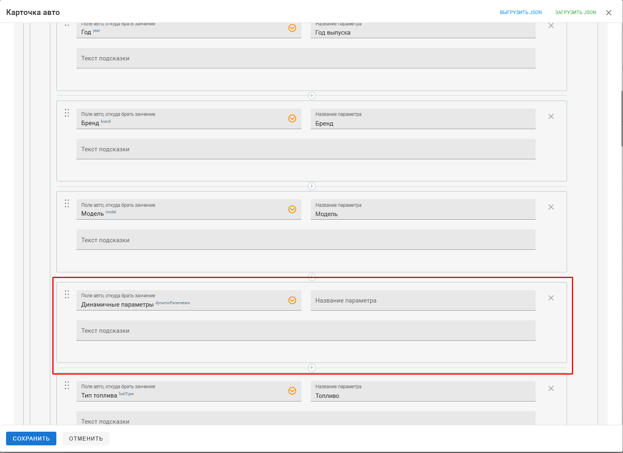The image size is (623, 453).
Task: Open the Тип топлива field dropdown
Action: click(292, 391)
